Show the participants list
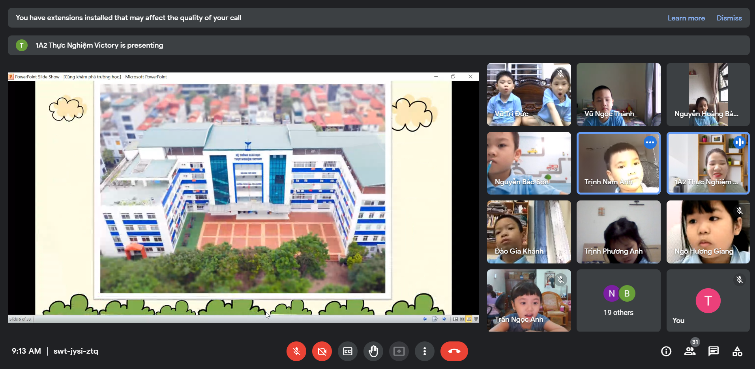This screenshot has width=755, height=369. [690, 351]
